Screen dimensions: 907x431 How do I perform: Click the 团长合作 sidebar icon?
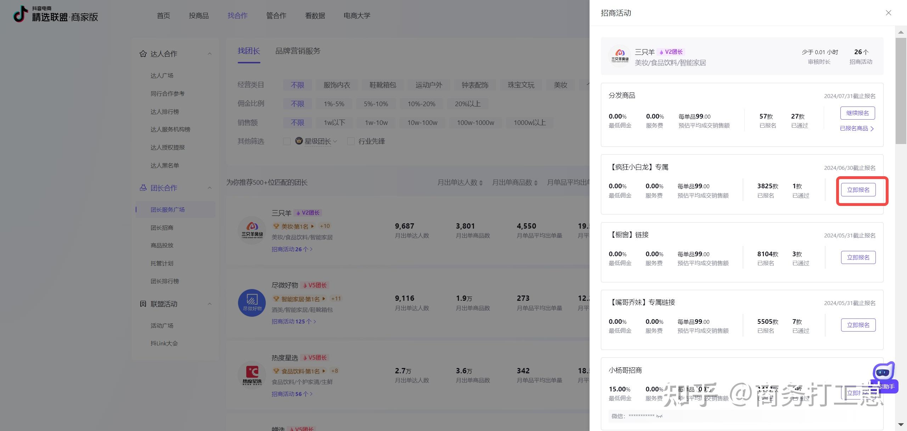click(143, 188)
